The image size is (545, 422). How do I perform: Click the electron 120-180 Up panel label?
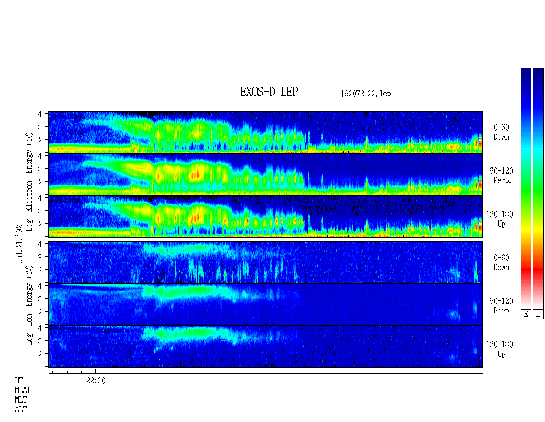(x=500, y=219)
